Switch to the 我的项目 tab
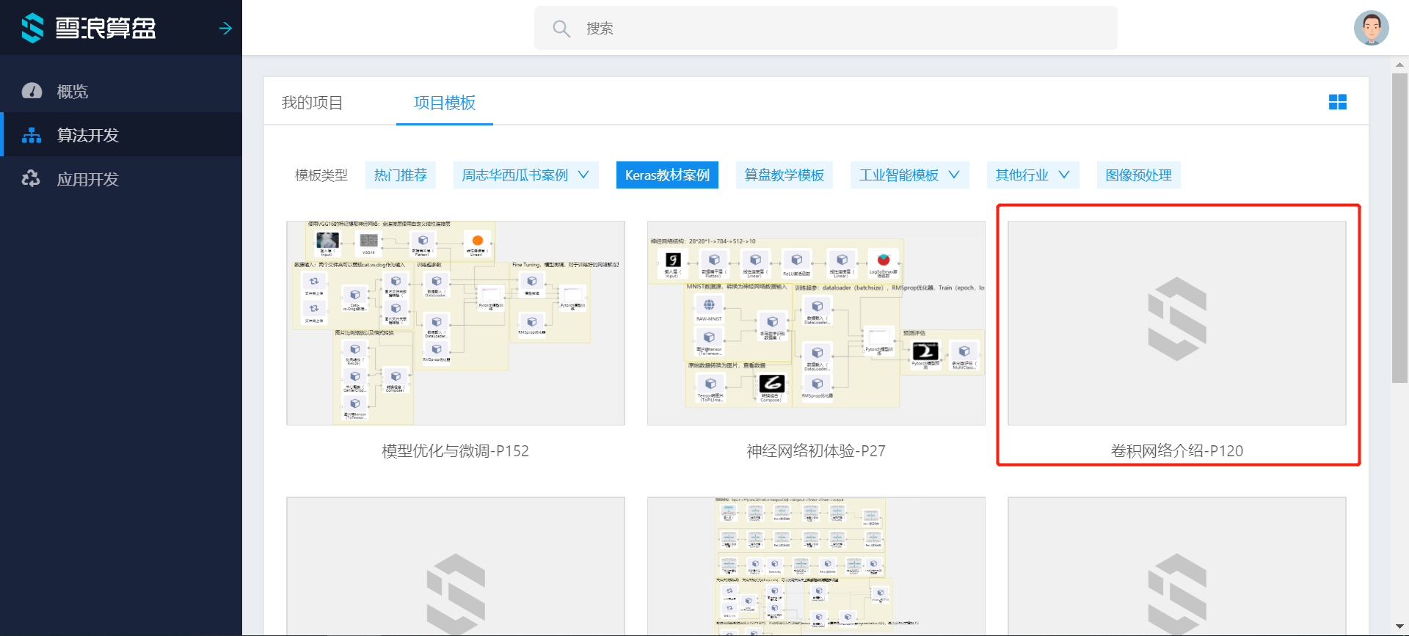This screenshot has height=636, width=1409. pyautogui.click(x=312, y=103)
